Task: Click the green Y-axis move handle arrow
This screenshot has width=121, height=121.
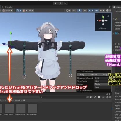Action: point(11,33)
